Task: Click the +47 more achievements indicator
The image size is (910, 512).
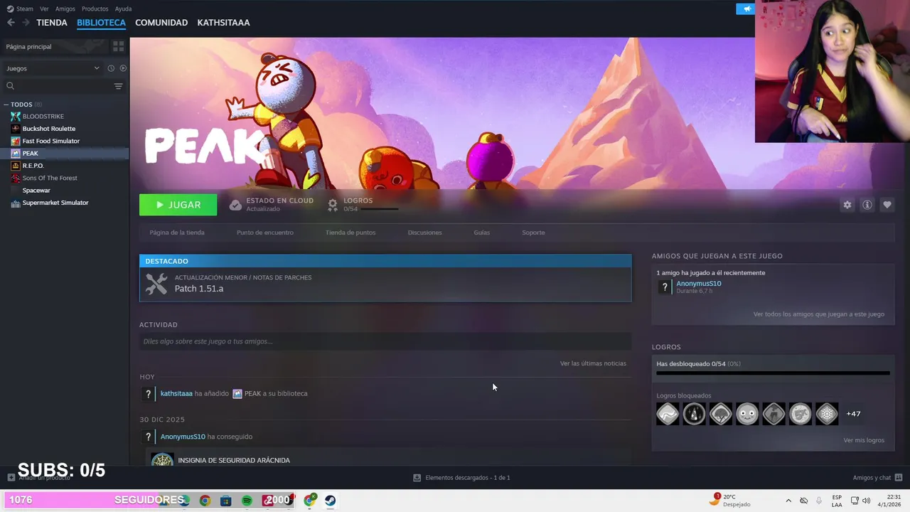Action: coord(853,414)
